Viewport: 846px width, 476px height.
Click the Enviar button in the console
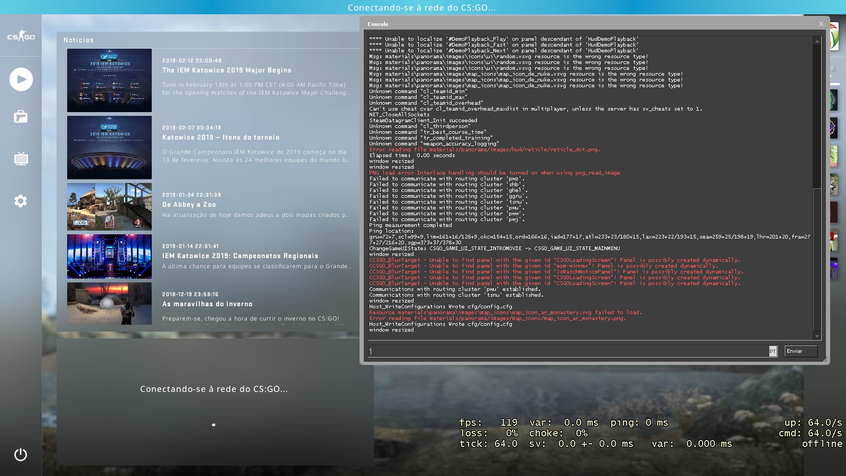click(x=801, y=351)
